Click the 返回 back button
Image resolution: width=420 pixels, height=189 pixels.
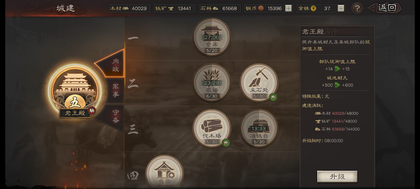coord(385,8)
